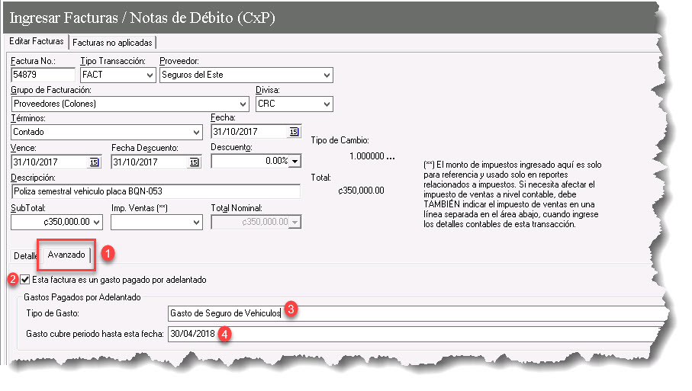The width and height of the screenshot is (692, 391).
Task: Click into the Descripción text field
Action: click(x=156, y=191)
